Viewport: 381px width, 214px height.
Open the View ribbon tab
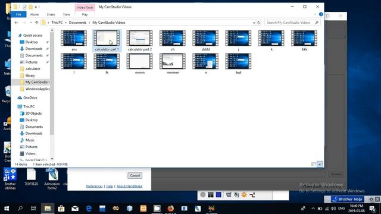pyautogui.click(x=66, y=14)
